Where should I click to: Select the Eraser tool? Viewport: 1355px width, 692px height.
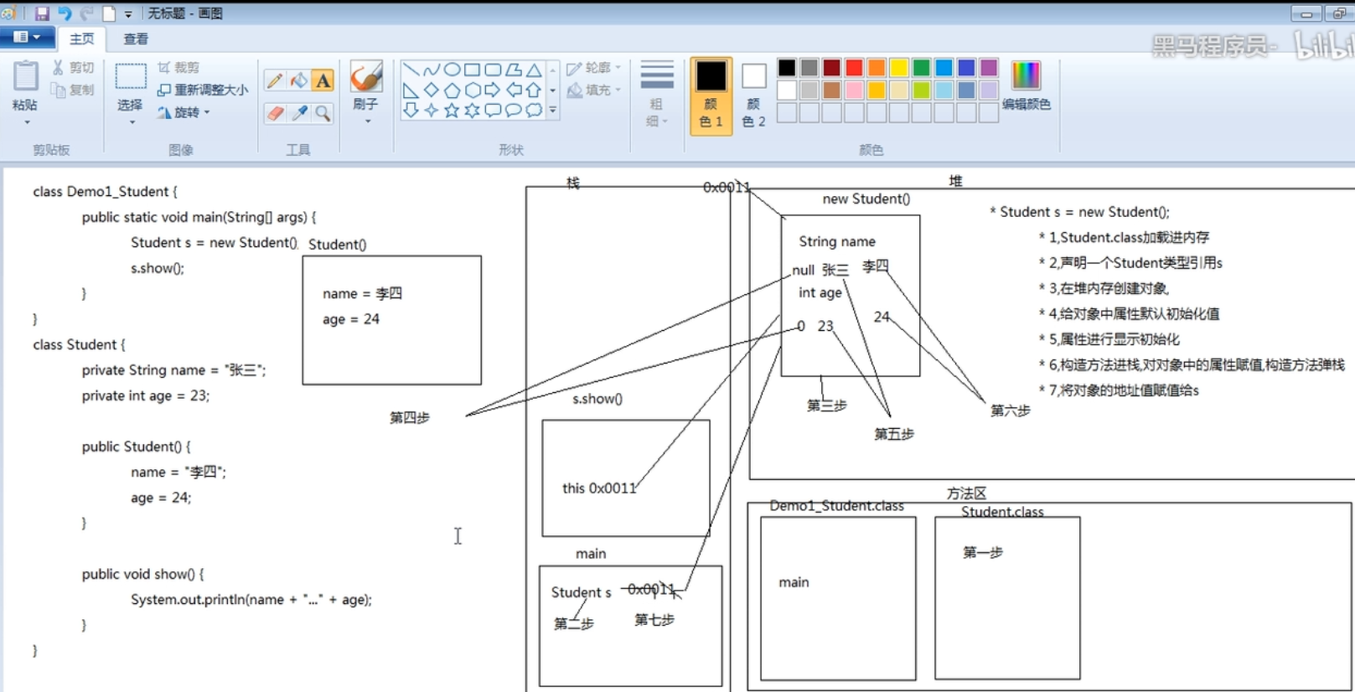tap(274, 113)
